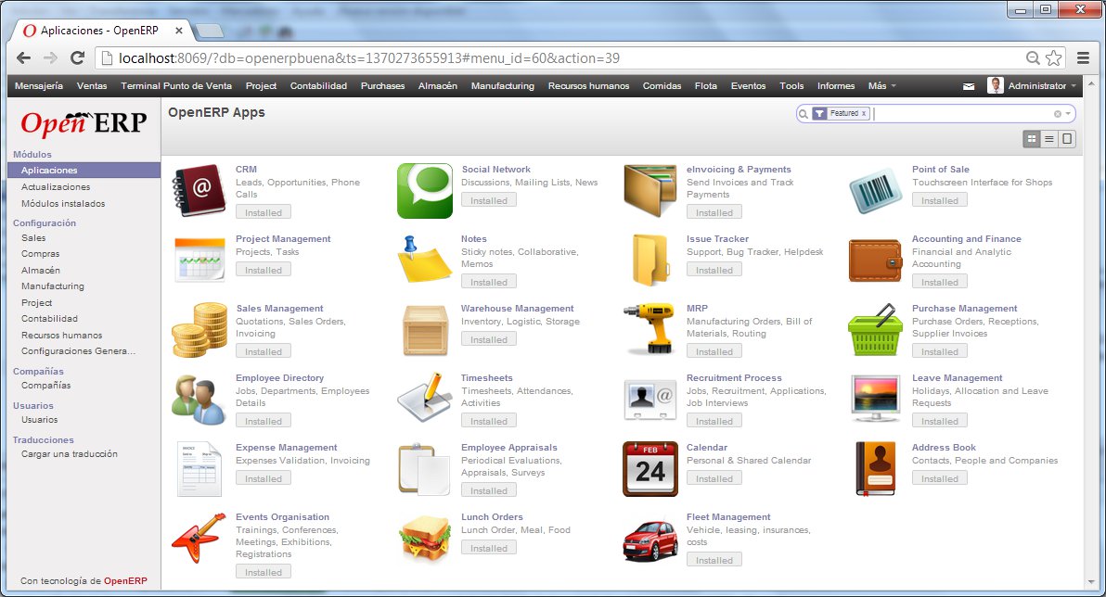Viewport: 1106px width, 597px height.
Task: Click the Employee Appraisals clipboard icon
Action: click(x=425, y=469)
